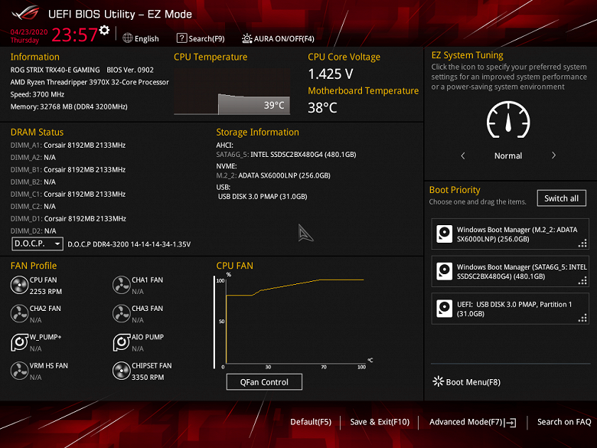The width and height of the screenshot is (597, 448).
Task: Click the 1.425 V core voltage value
Action: 331,74
